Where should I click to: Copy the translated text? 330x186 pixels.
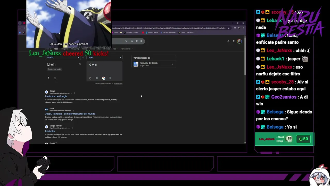(90, 78)
